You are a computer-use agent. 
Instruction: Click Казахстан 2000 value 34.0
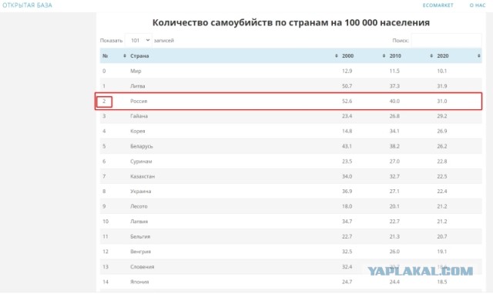click(347, 176)
